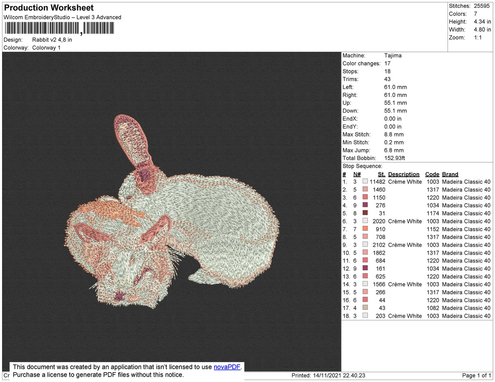Select the Crème White swatch in stop row 18
This screenshot has height=382, width=495.
[x=365, y=315]
